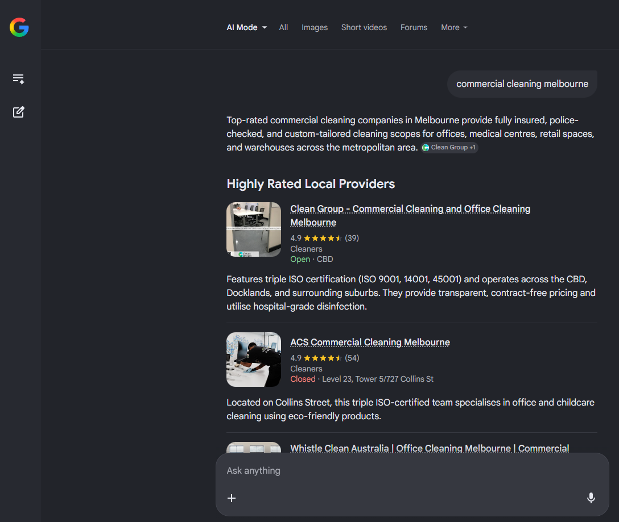Viewport: 619px width, 522px height.
Task: Expand the More dropdown menu
Action: pos(454,28)
